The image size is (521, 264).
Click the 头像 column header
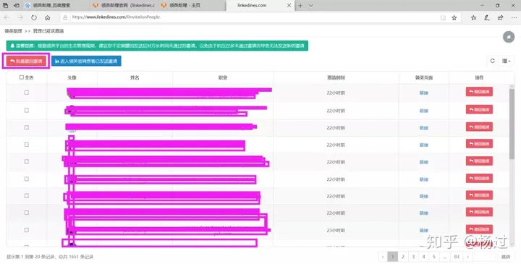coord(72,77)
